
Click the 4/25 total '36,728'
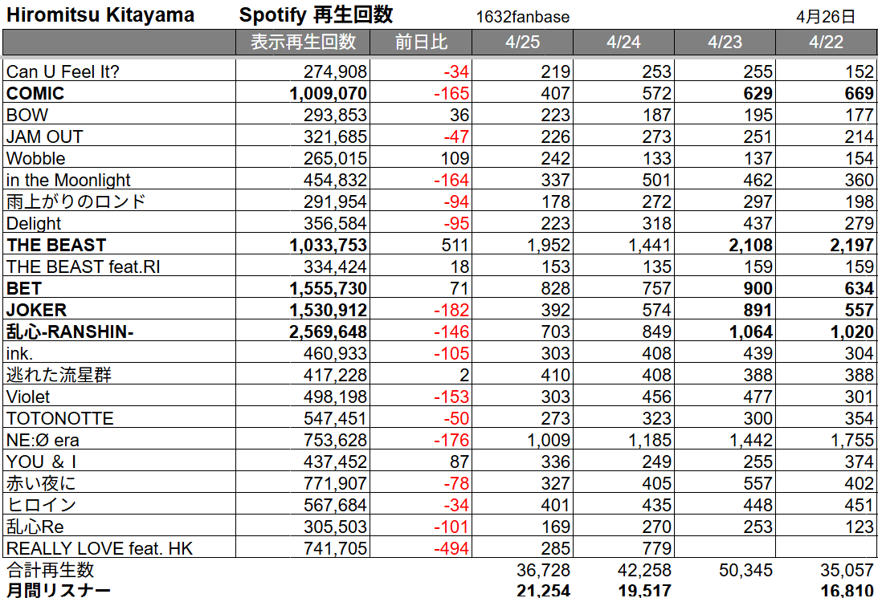(543, 570)
